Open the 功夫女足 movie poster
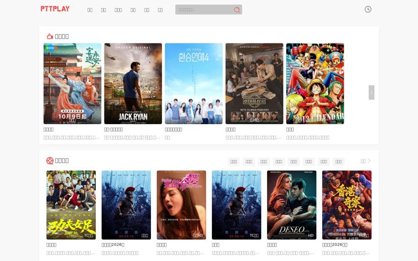This screenshot has height=261, width=418. click(71, 205)
